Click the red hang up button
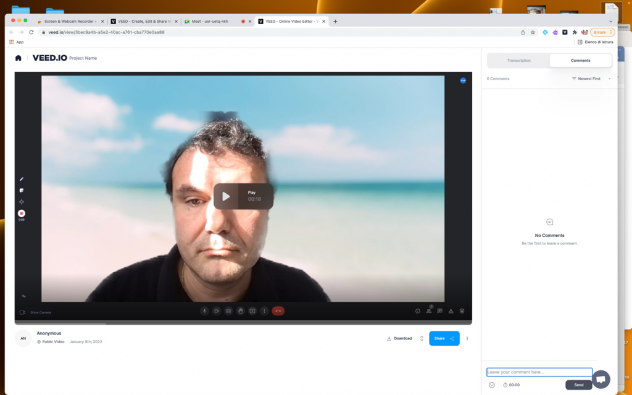 coord(278,311)
